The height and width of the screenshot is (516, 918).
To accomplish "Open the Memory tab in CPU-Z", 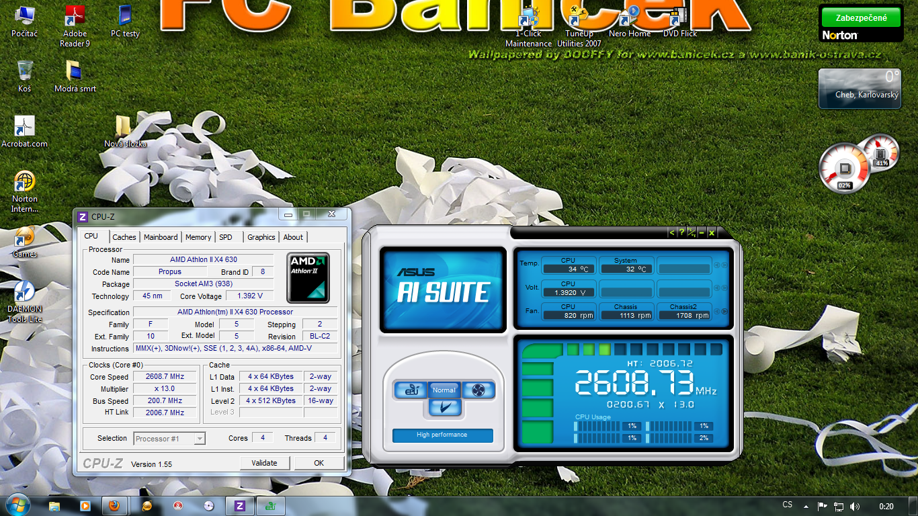I will (198, 237).
